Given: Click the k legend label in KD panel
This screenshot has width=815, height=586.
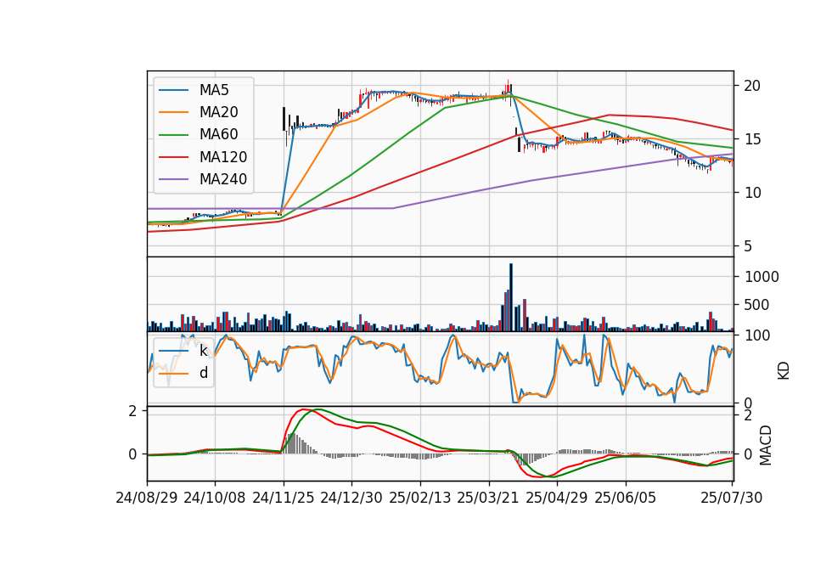Looking at the screenshot, I should (203, 351).
